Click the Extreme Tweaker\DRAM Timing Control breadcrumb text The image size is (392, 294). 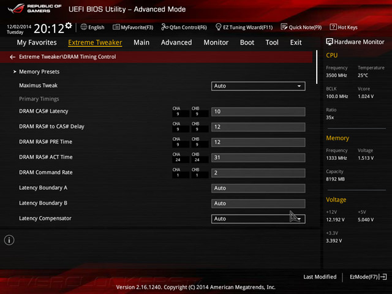[x=67, y=57]
